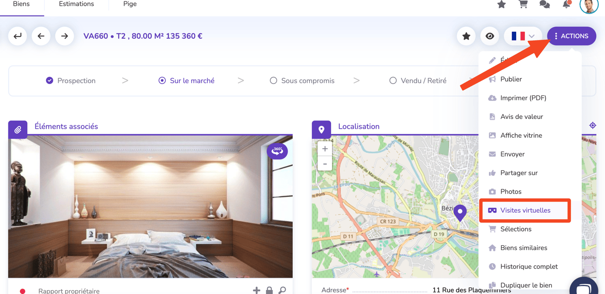605x294 pixels.
Task: Expand the French flag language dropdown
Action: (x=524, y=36)
